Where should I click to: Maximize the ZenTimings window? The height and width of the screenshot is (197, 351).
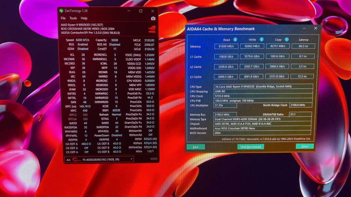click(x=141, y=11)
